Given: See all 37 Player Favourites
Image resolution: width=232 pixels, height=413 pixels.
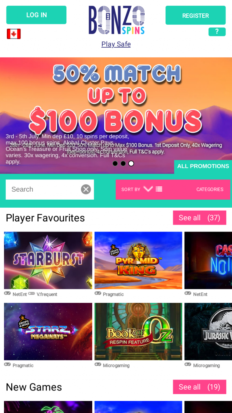Looking at the screenshot, I should [200, 218].
